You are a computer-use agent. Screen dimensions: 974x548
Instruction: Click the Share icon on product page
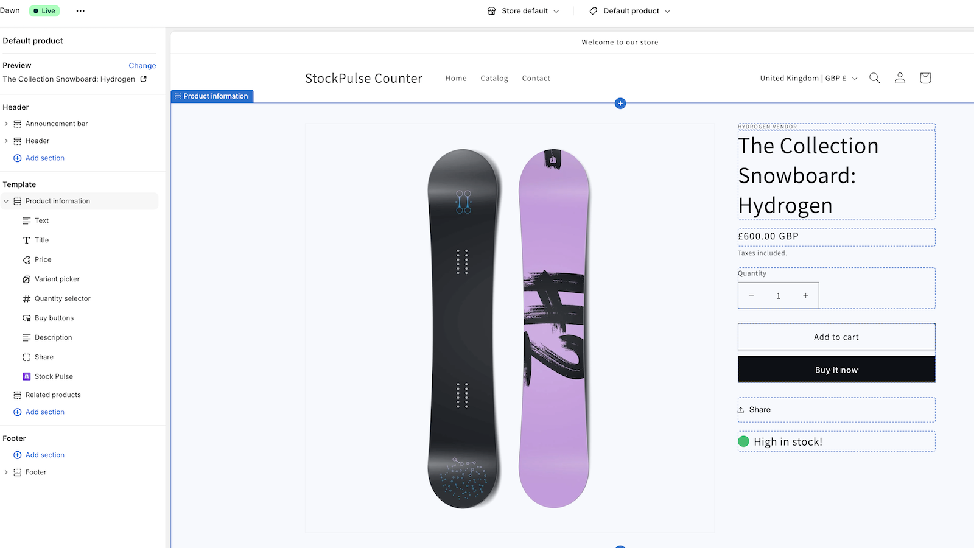741,410
